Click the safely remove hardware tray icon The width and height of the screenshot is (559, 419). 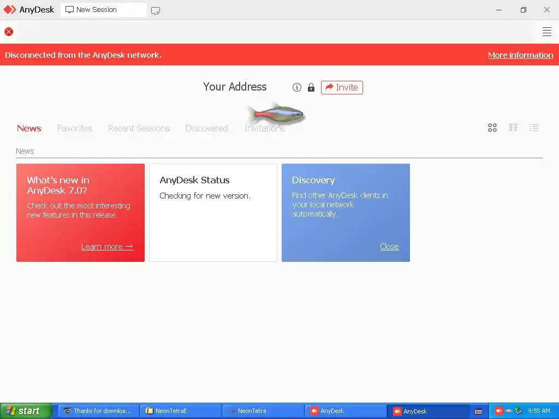coord(519,411)
